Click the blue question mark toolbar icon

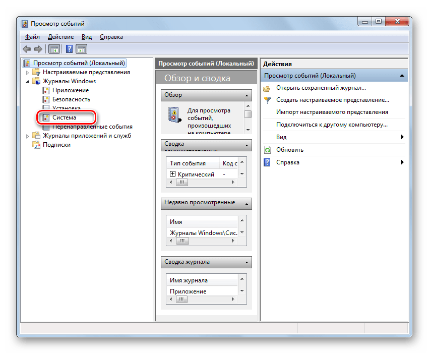pos(69,49)
